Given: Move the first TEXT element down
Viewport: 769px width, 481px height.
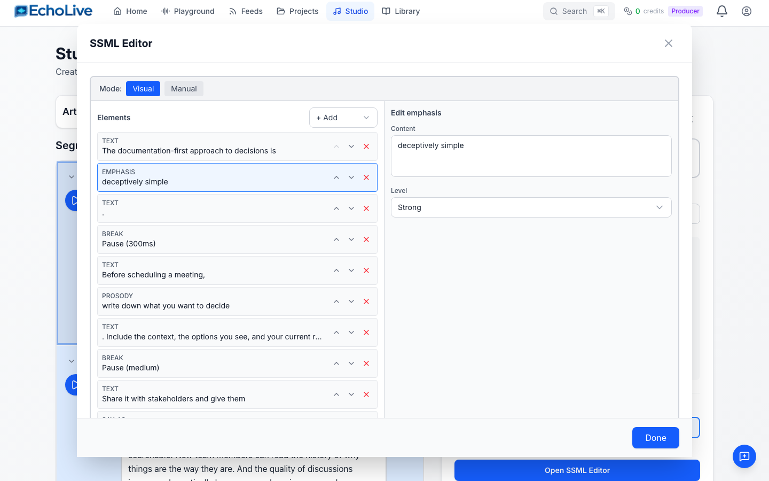Looking at the screenshot, I should pyautogui.click(x=351, y=146).
